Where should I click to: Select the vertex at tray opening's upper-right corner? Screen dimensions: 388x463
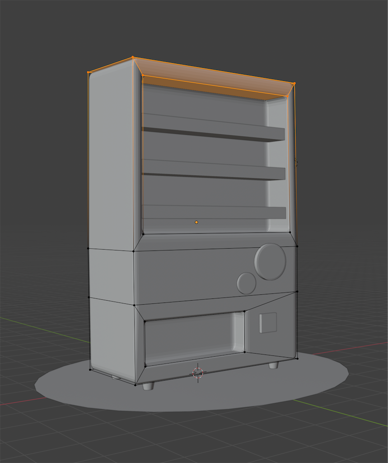click(x=244, y=311)
